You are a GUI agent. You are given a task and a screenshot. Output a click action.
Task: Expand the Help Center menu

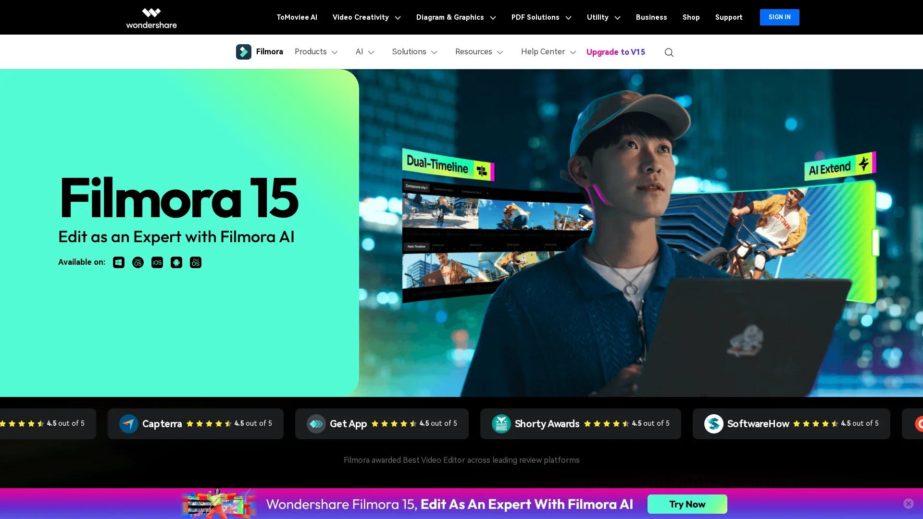tap(548, 52)
